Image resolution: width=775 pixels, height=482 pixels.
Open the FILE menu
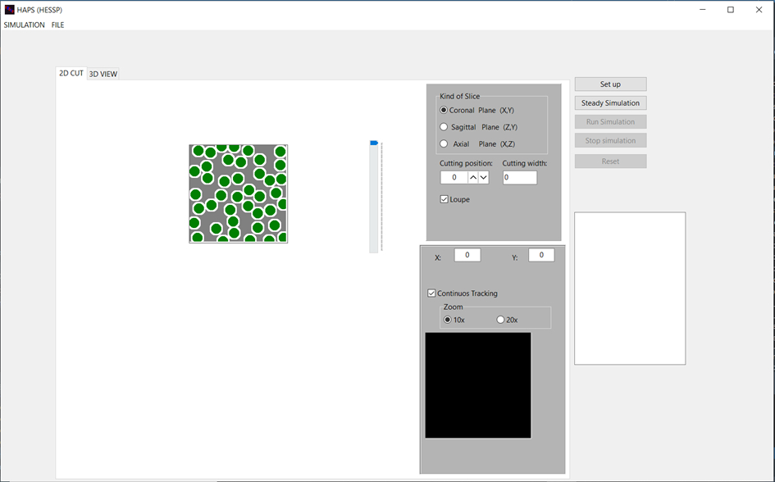coord(57,25)
